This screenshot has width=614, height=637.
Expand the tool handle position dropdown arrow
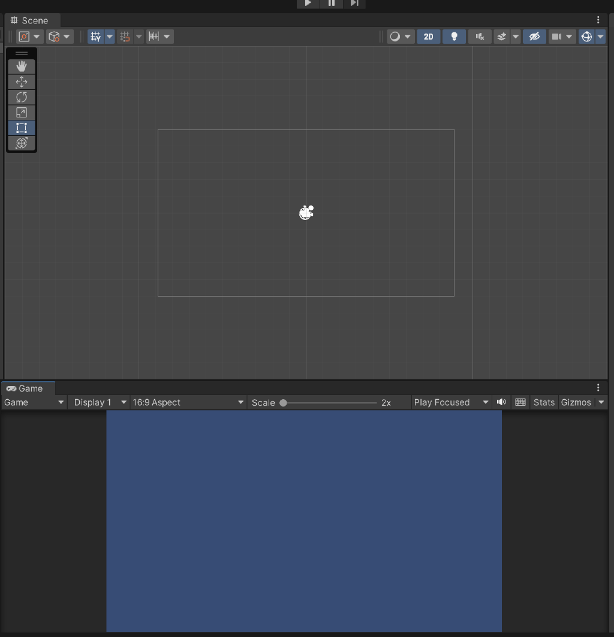[x=37, y=37]
